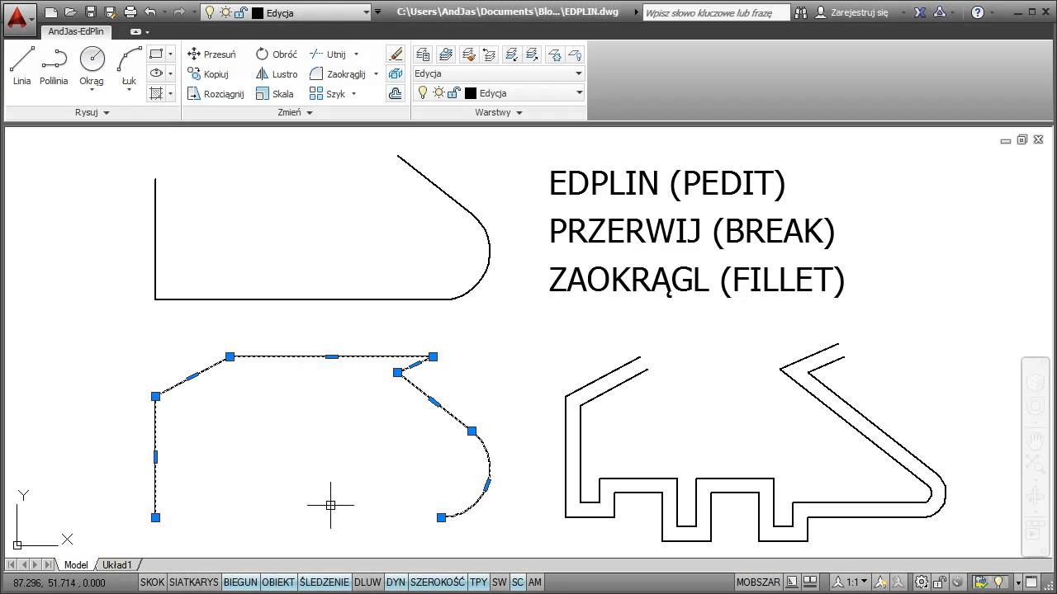Click the AM status bar button

point(535,582)
